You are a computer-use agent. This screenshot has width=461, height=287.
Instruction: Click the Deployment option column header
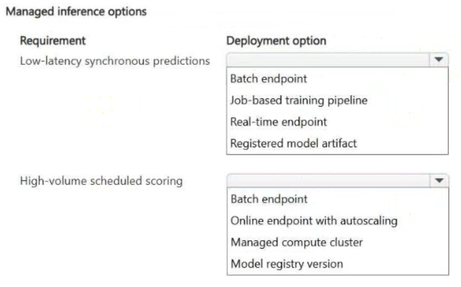click(x=276, y=41)
